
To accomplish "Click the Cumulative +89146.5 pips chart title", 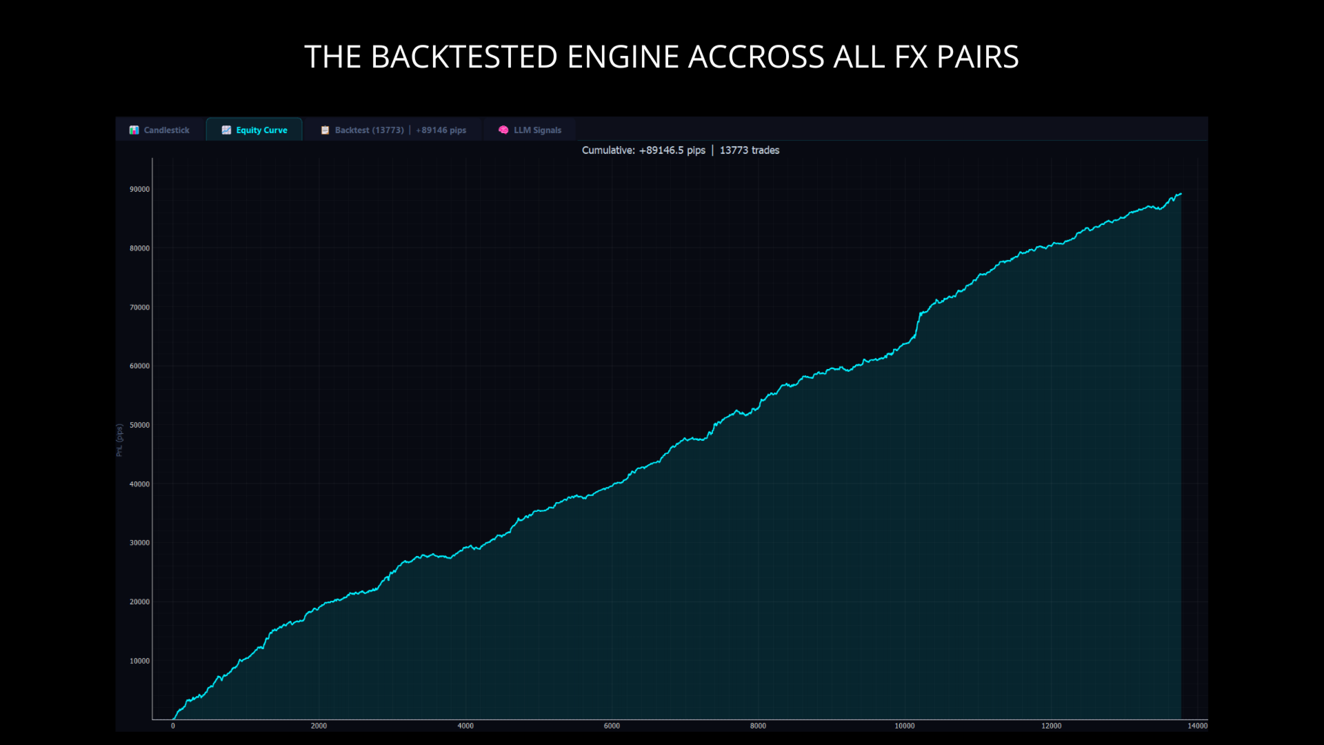I will [643, 150].
